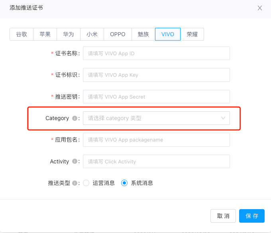Screen dimensions: 271x233
Task: Open the category 类型 dropdown
Action: click(x=151, y=118)
